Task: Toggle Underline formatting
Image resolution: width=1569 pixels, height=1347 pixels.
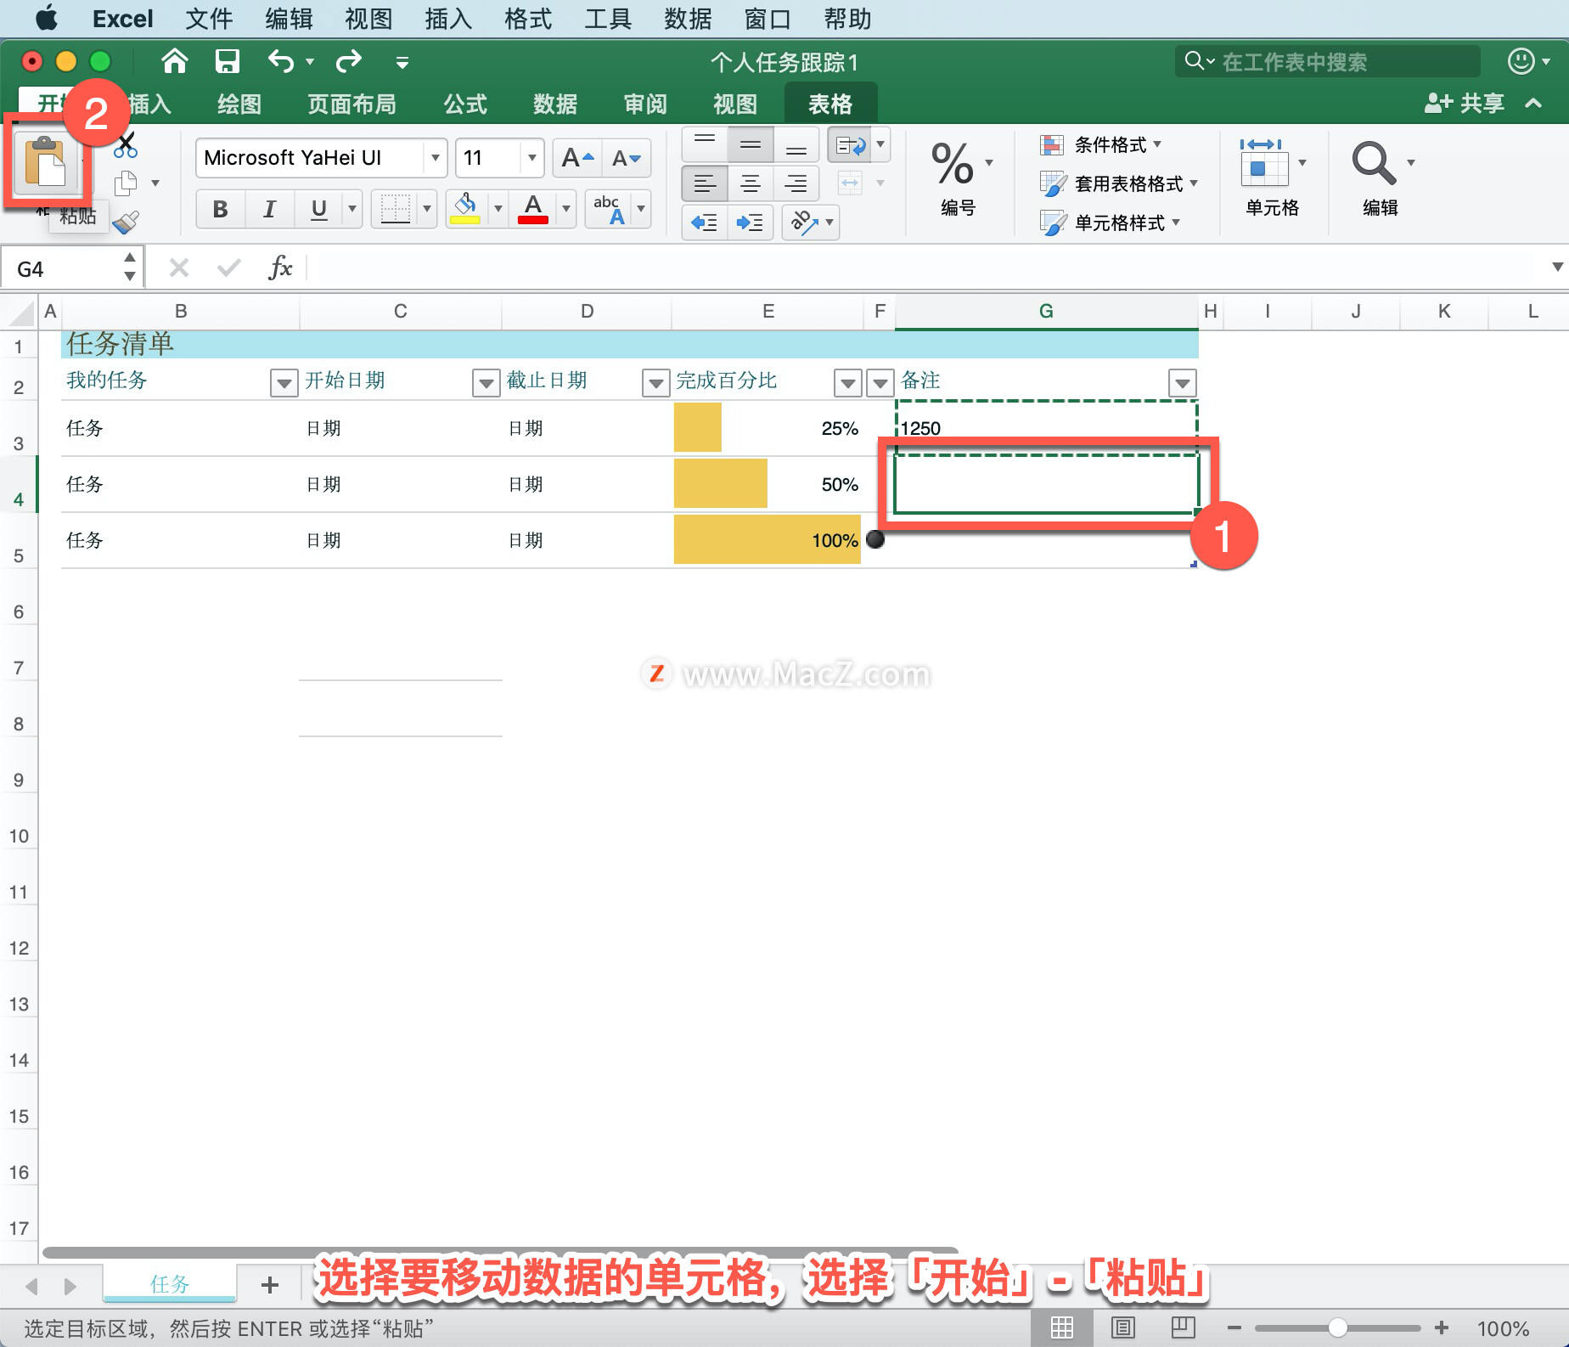Action: (319, 208)
